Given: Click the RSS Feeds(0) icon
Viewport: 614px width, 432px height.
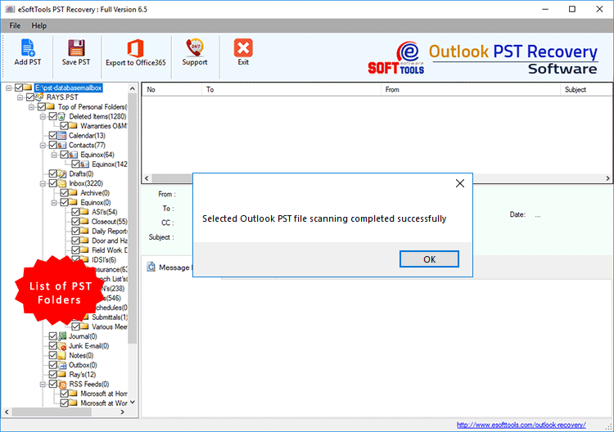Looking at the screenshot, I should pos(62,385).
